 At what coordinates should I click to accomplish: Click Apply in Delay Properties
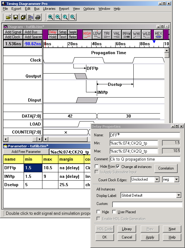[x=150, y=237]
